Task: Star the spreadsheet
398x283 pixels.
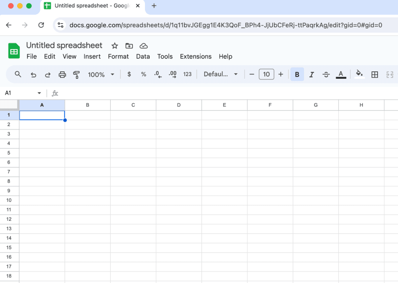Action: tap(114, 46)
